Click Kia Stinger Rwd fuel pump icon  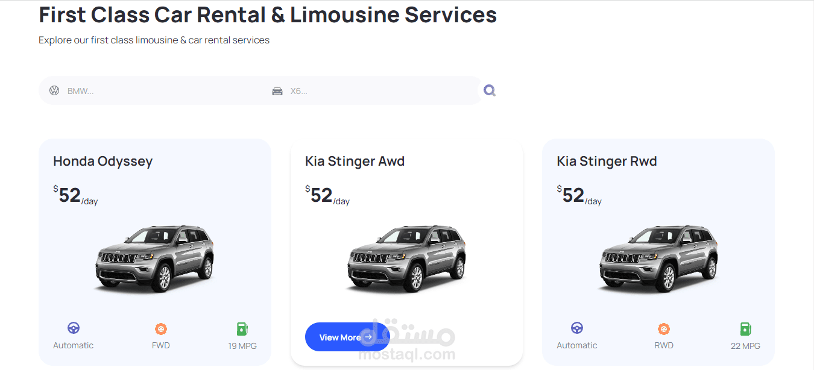point(745,329)
